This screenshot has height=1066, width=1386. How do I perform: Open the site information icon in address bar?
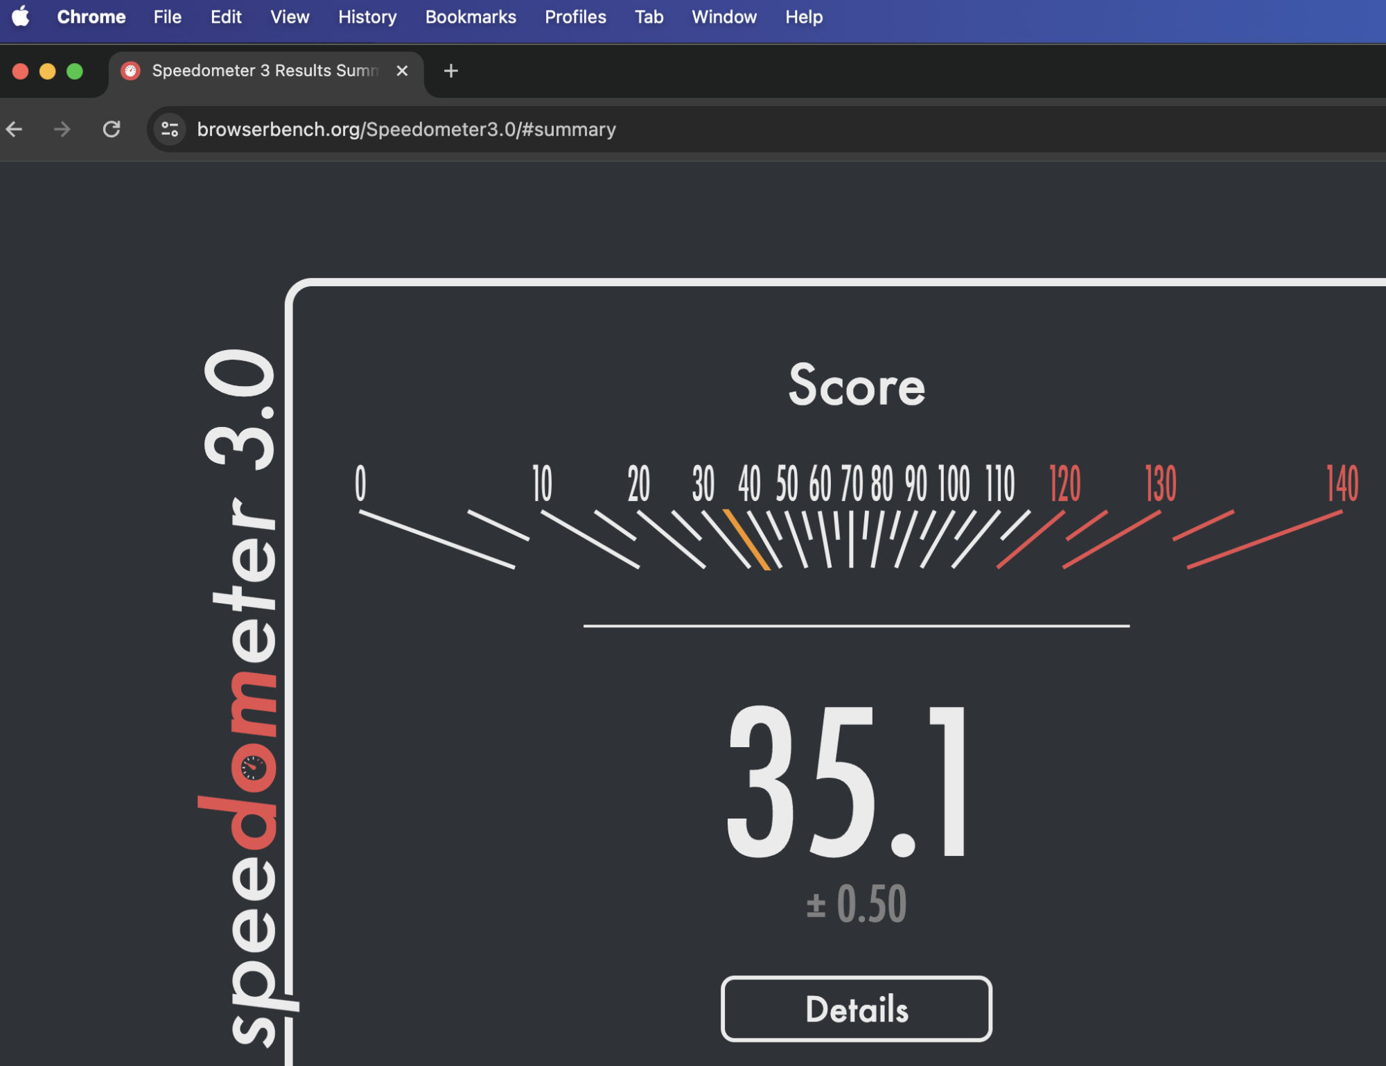[x=170, y=129]
